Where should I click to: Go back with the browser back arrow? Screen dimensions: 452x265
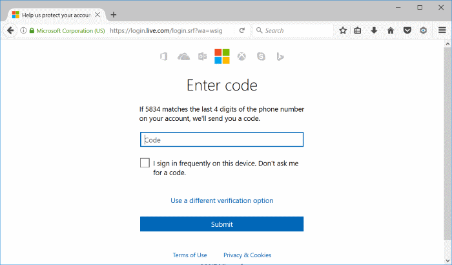click(x=10, y=30)
